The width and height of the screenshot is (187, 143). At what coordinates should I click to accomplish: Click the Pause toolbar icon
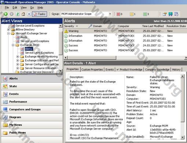[29, 14]
